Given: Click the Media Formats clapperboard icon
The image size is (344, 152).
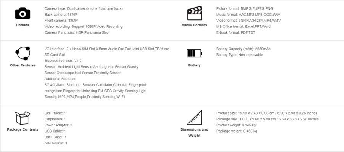Looking at the screenshot, I should pyautogui.click(x=194, y=13).
